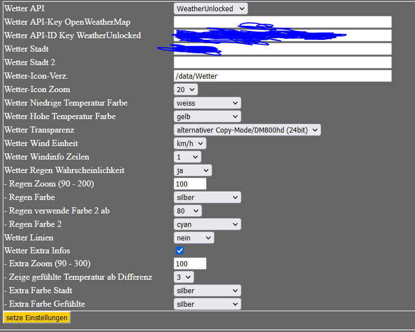Image resolution: width=415 pixels, height=332 pixels.
Task: Click the Wetter Stadt 2 input field
Action: [282, 62]
